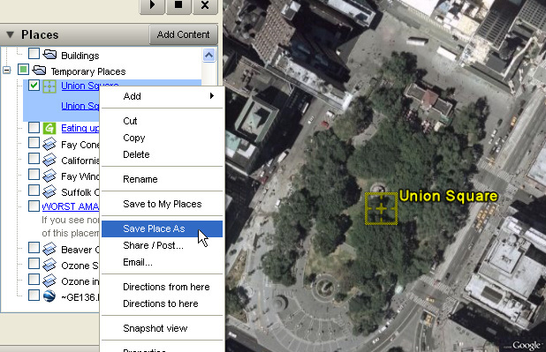Toggle the Ozone S overlay checkbox
Image resolution: width=546 pixels, height=352 pixels.
34,263
